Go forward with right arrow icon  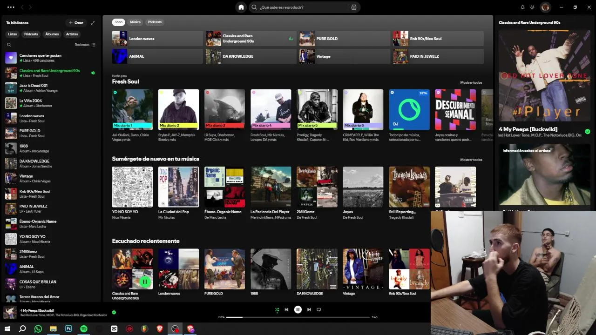pos(30,7)
